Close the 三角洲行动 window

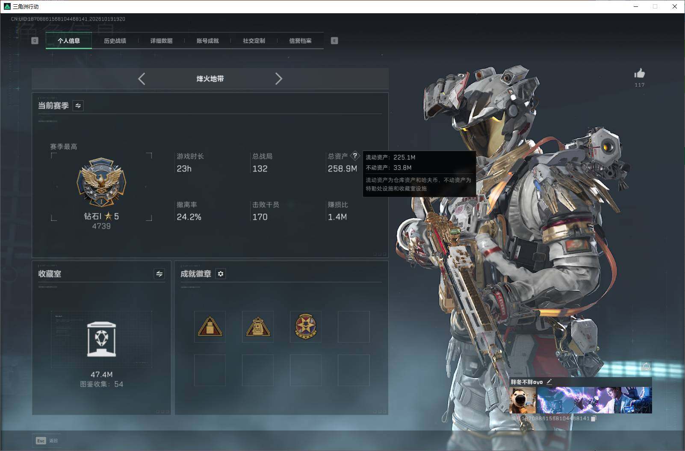coord(675,6)
